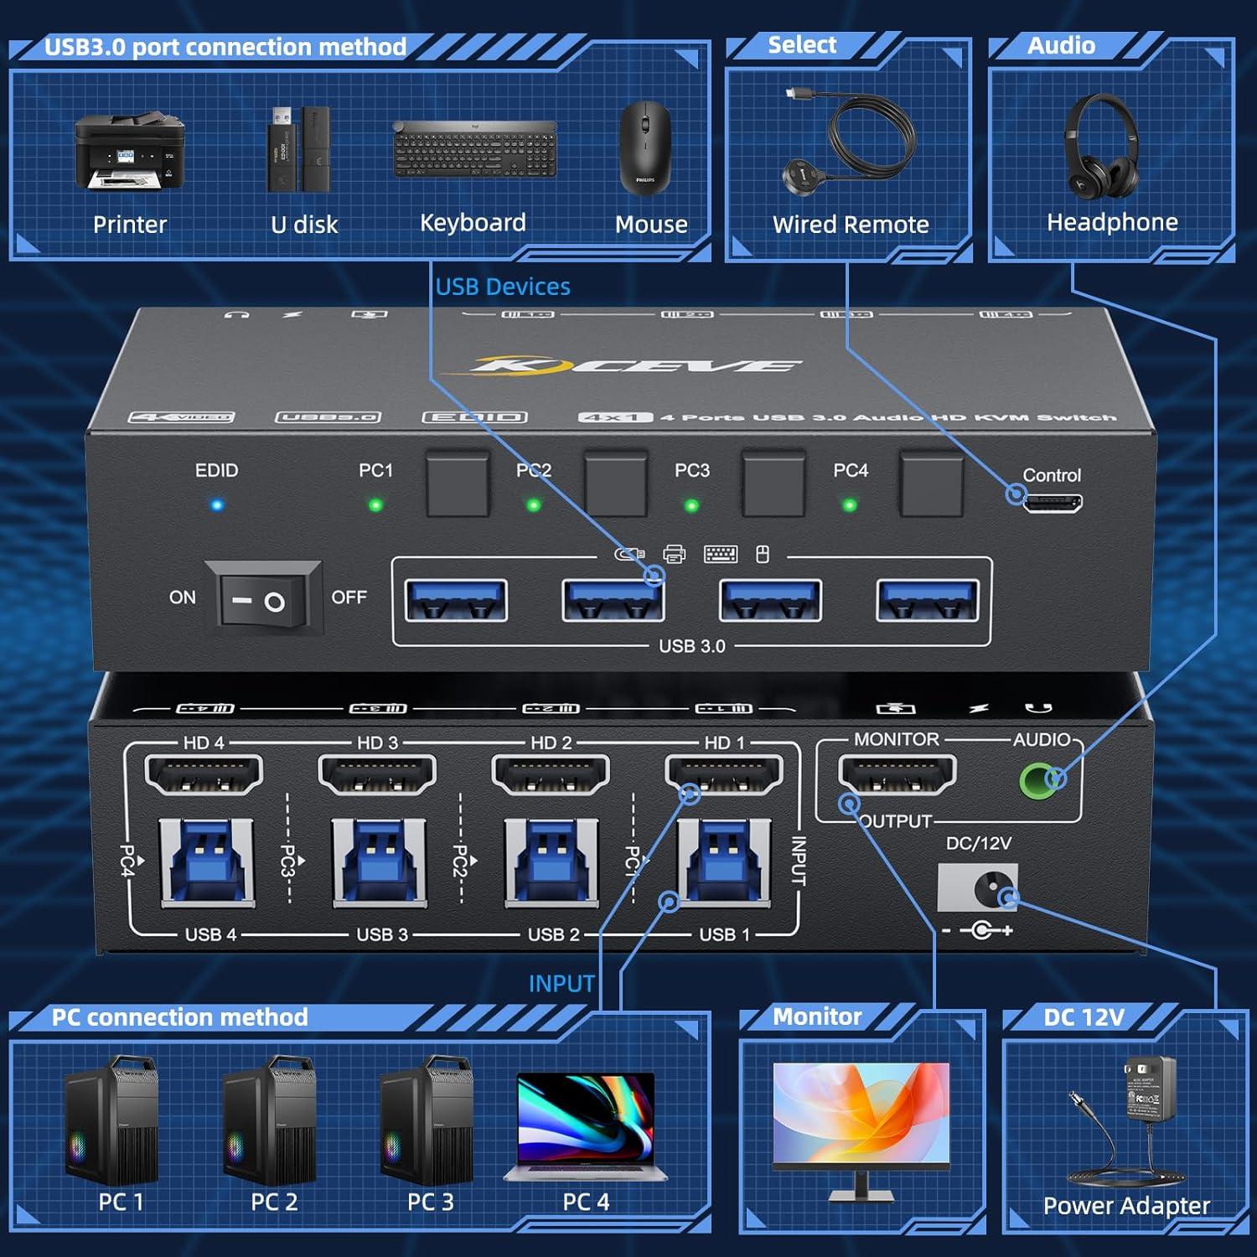
Task: Select the U disk icon
Action: point(295,147)
